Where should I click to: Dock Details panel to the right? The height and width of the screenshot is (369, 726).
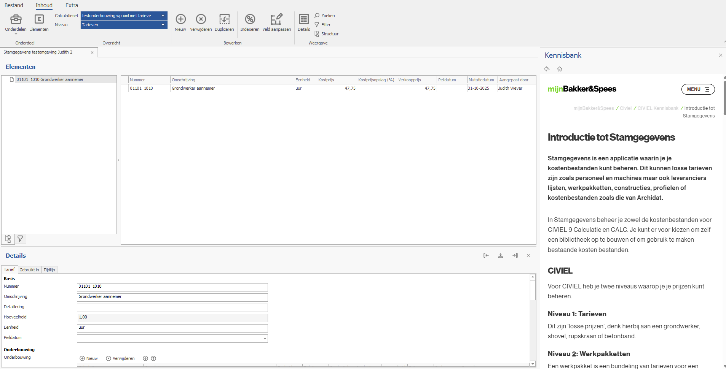click(515, 255)
